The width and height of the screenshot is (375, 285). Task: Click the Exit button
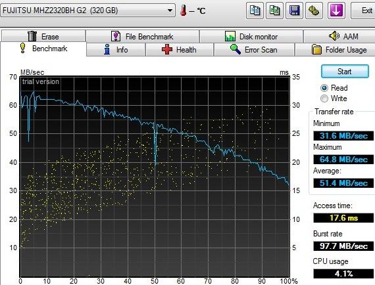363,11
